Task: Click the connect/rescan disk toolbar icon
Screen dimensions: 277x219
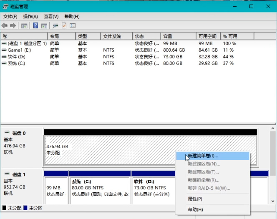Action: (x=55, y=26)
